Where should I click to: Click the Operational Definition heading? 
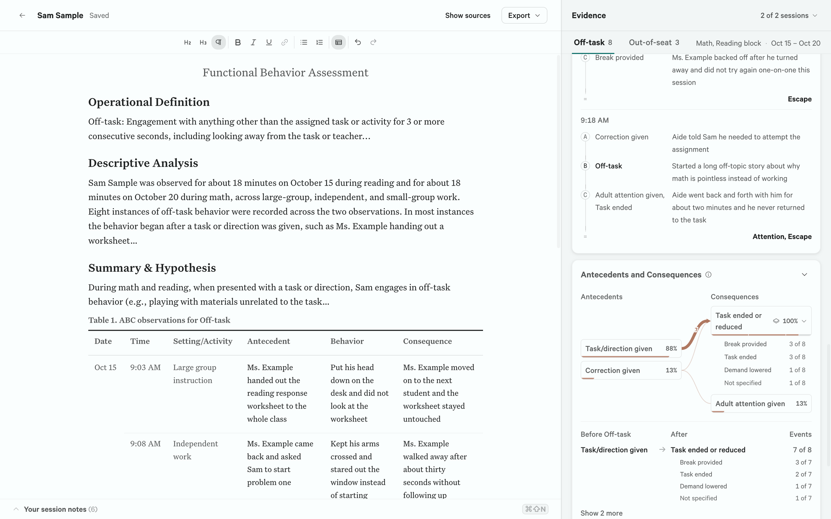[149, 102]
